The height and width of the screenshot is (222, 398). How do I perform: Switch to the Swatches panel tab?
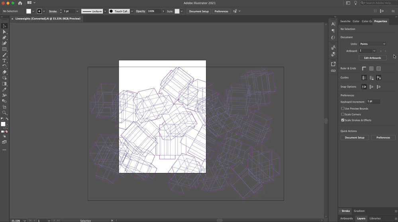[x=345, y=21]
